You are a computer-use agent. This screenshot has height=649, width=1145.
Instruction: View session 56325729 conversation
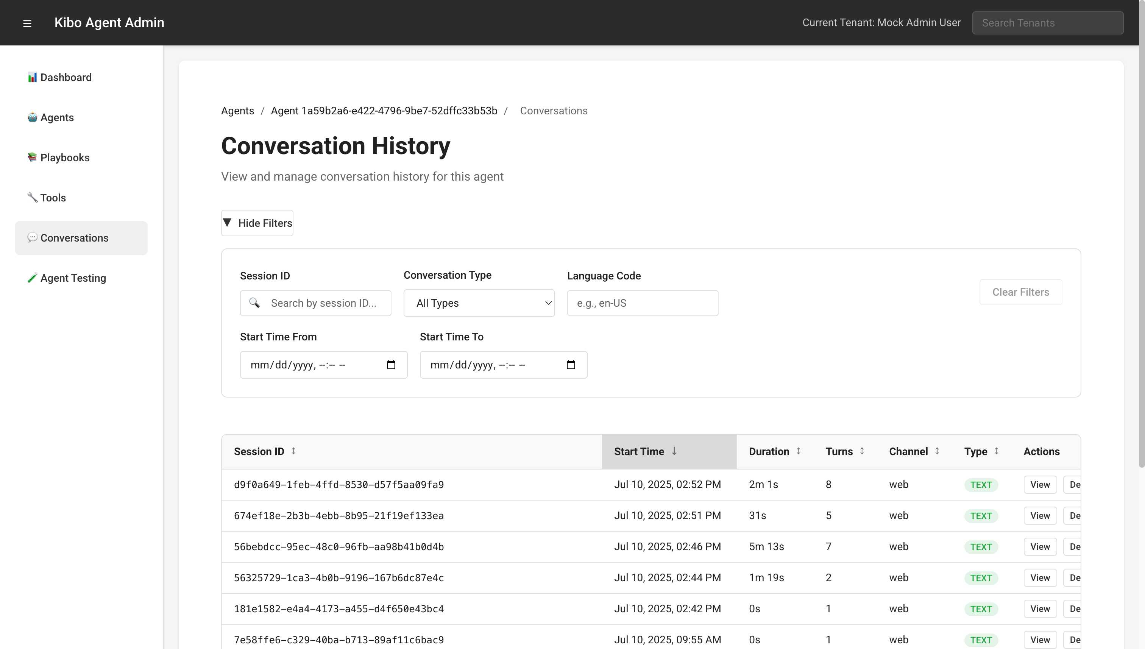1040,578
